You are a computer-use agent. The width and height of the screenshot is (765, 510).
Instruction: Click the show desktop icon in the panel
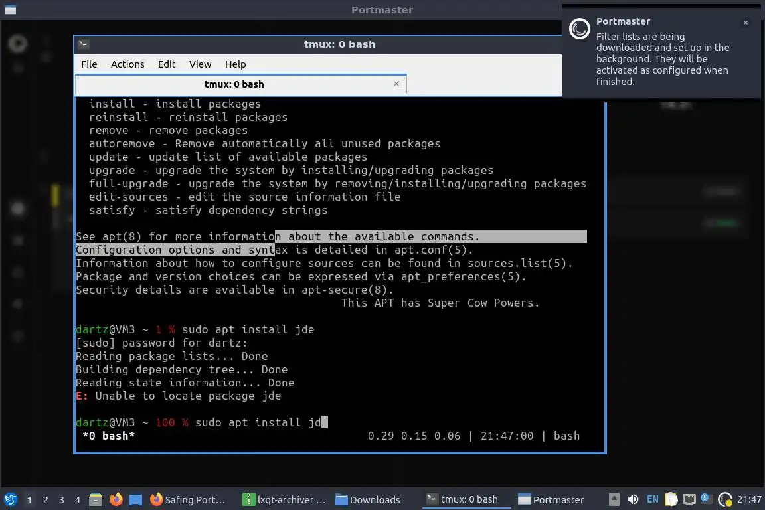[135, 499]
